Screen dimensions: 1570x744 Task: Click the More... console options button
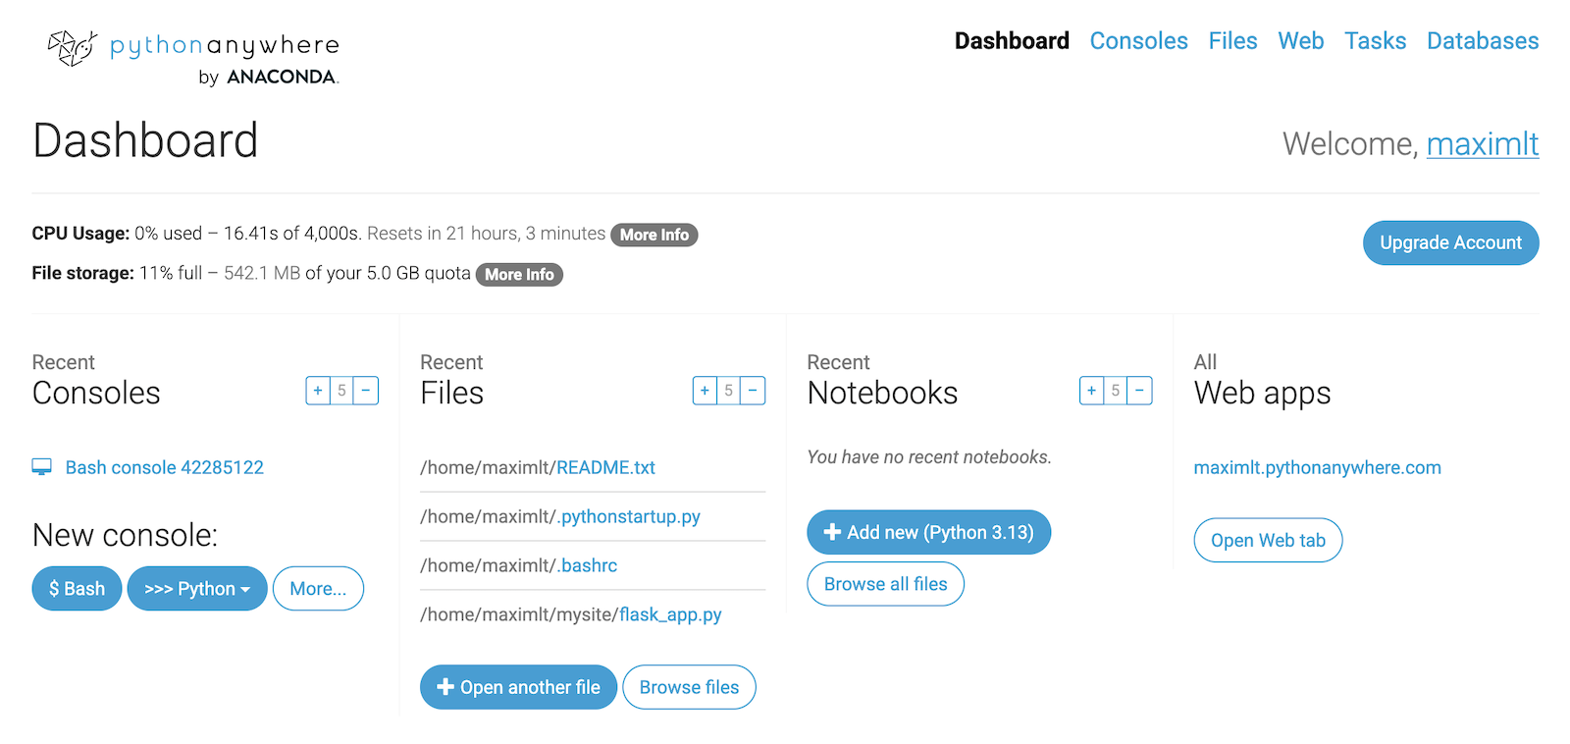click(318, 589)
